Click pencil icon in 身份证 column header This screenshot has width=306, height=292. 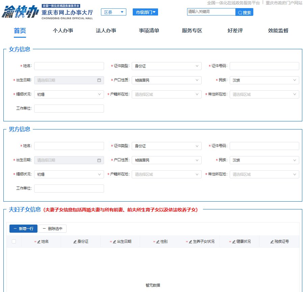(x=75, y=242)
